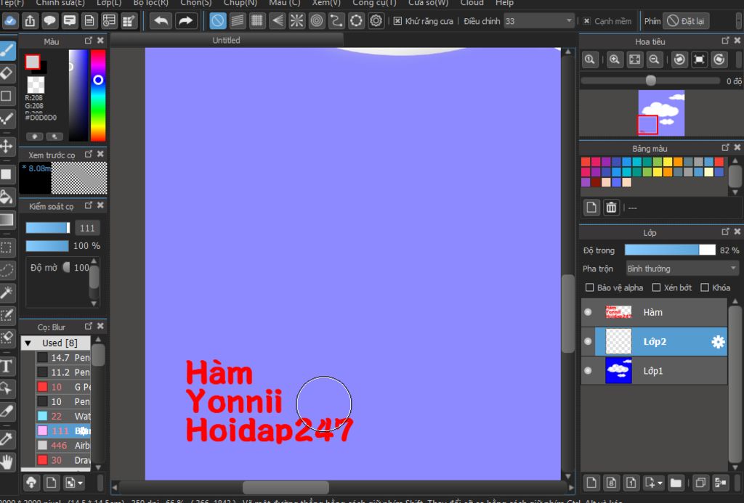Open Chọn(S) menu
This screenshot has height=503, width=744.
(196, 3)
